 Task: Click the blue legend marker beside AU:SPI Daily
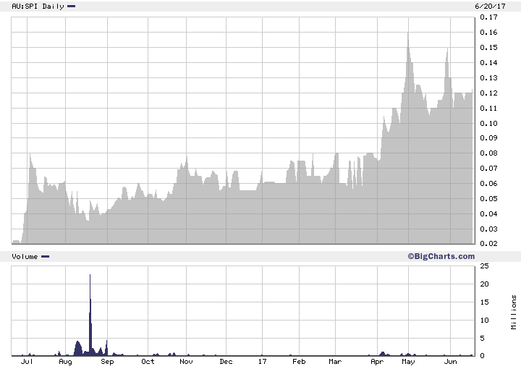point(72,6)
